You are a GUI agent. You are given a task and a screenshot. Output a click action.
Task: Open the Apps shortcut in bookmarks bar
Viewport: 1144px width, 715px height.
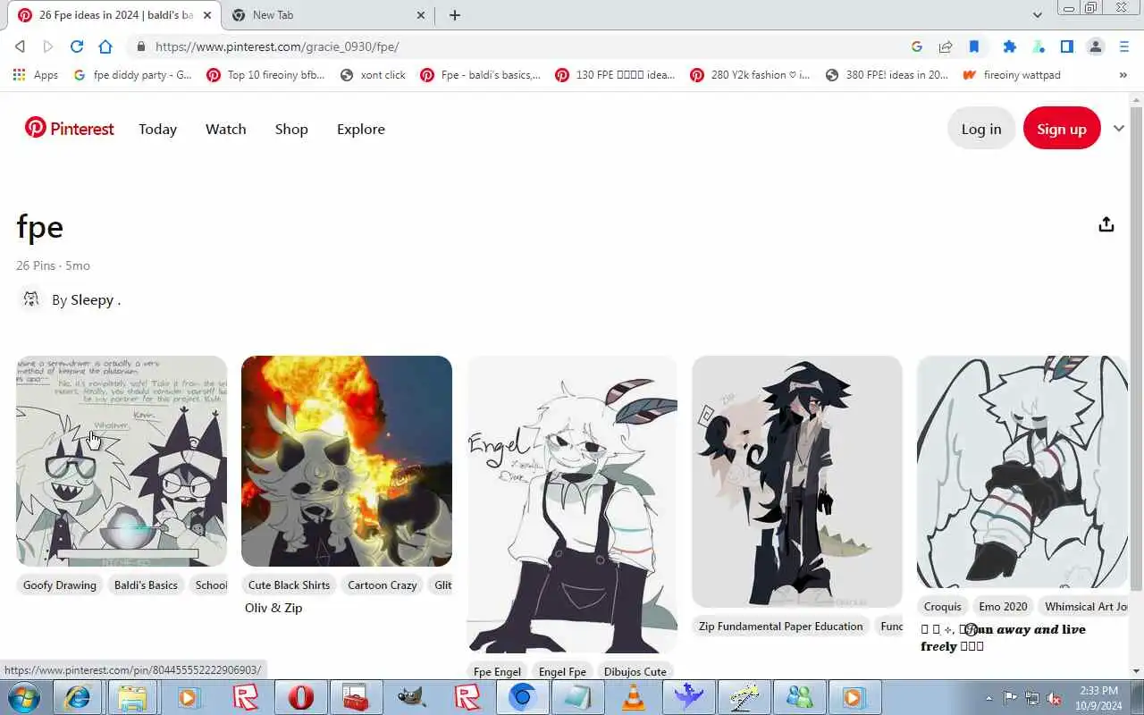(36, 75)
